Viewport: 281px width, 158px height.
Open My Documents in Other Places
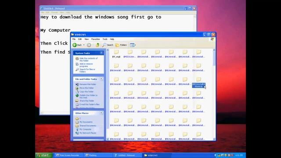[x=86, y=122]
